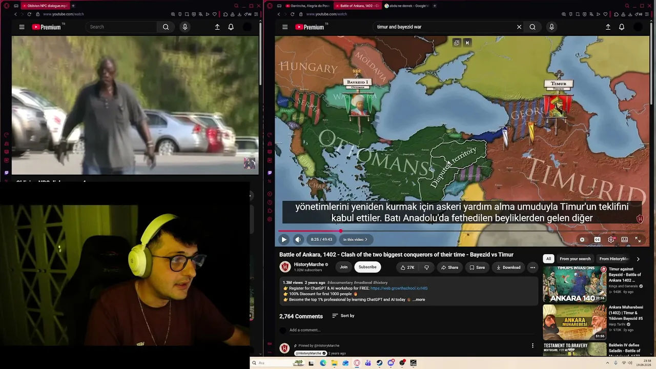Reload the page in the left browser window
Viewport: 656px width, 369px height.
pos(29,14)
